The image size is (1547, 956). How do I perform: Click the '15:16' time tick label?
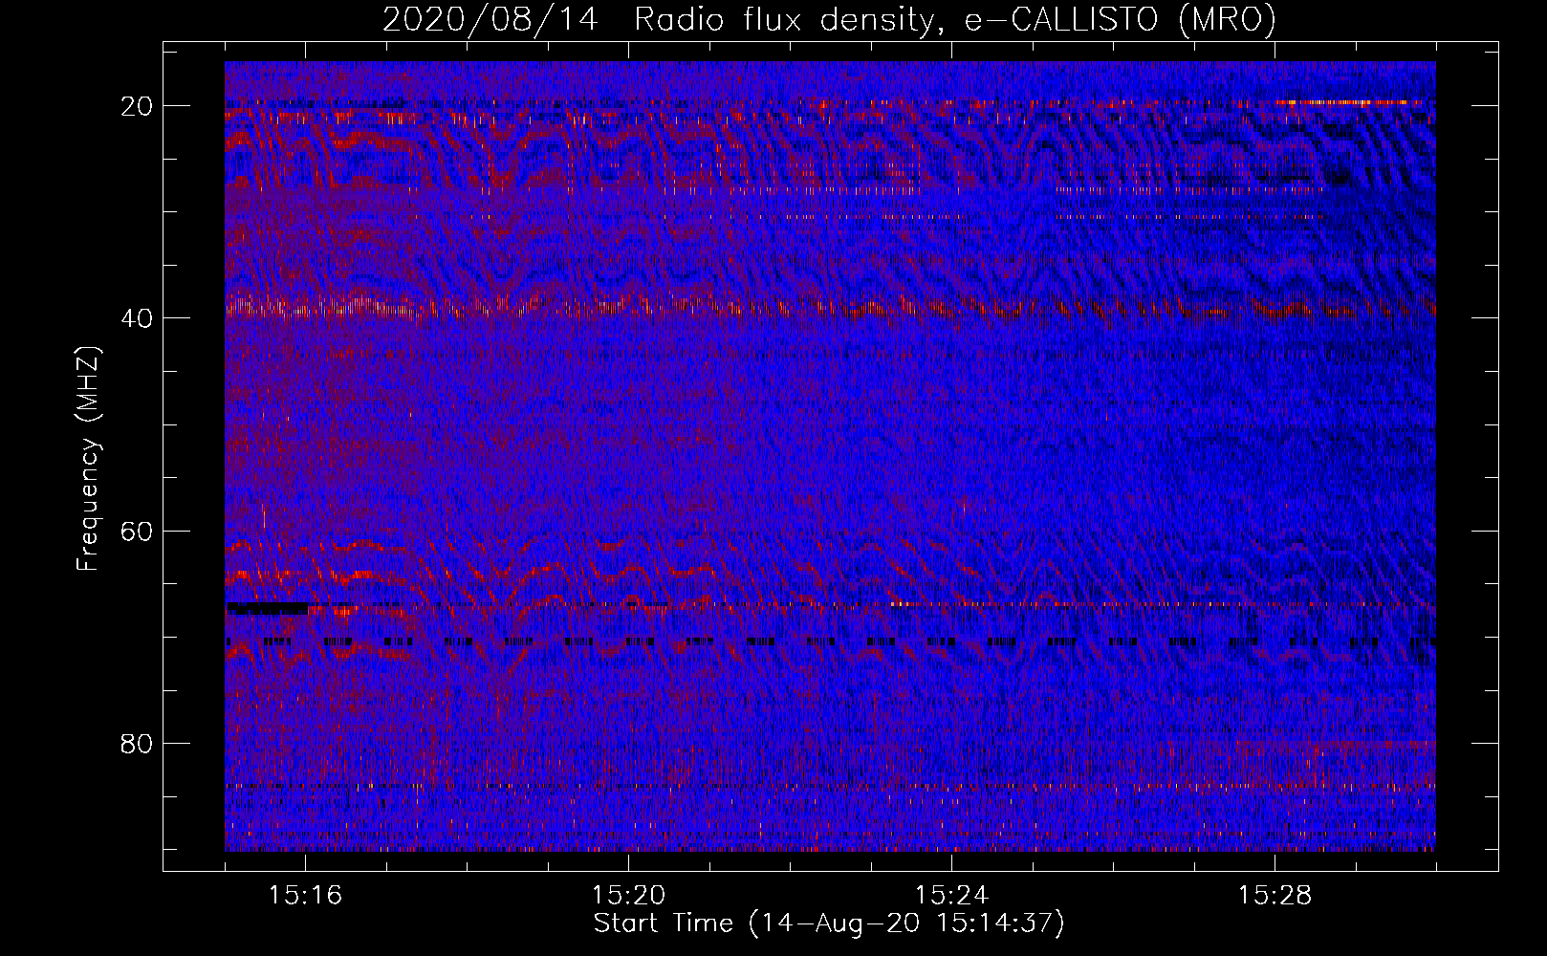point(305,895)
